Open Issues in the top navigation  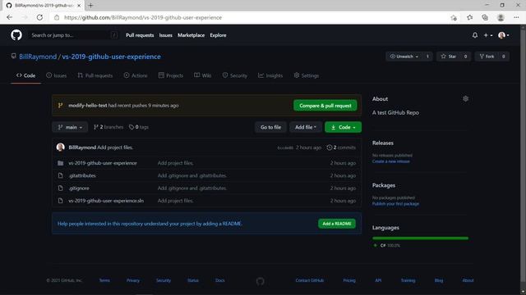[166, 35]
